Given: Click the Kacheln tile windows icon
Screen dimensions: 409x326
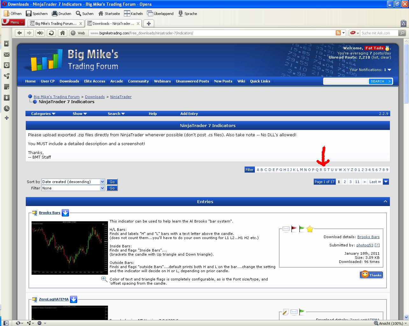Looking at the screenshot, I should pyautogui.click(x=127, y=13).
